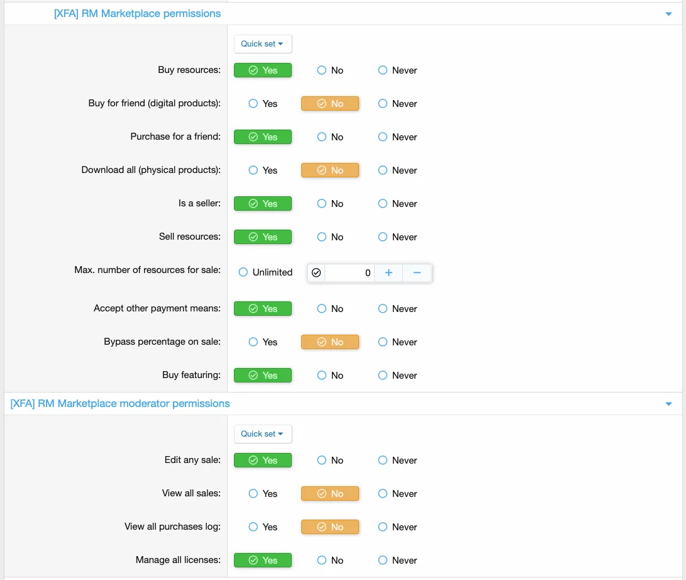Open the Quick set dropdown under Marketplace permissions

tap(262, 44)
